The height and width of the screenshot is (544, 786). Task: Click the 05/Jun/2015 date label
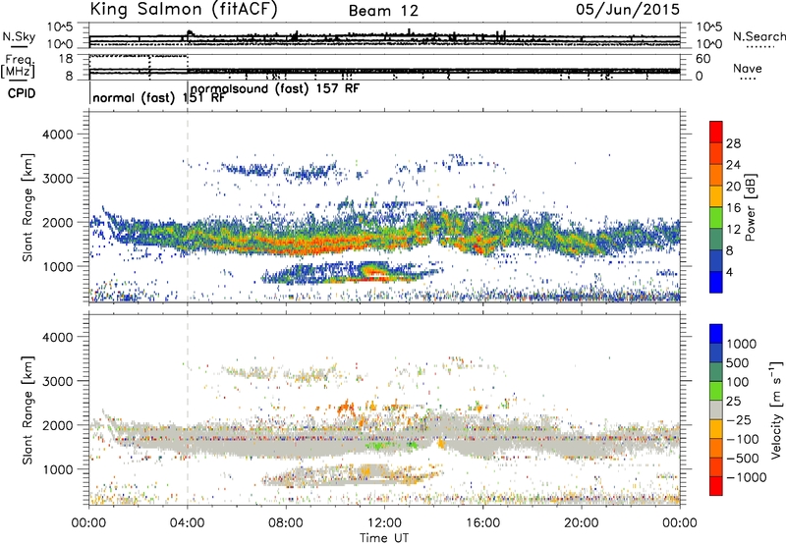628,9
